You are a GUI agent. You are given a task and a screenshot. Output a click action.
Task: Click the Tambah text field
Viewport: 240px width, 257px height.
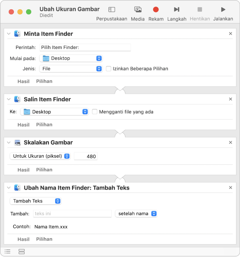[72, 213]
